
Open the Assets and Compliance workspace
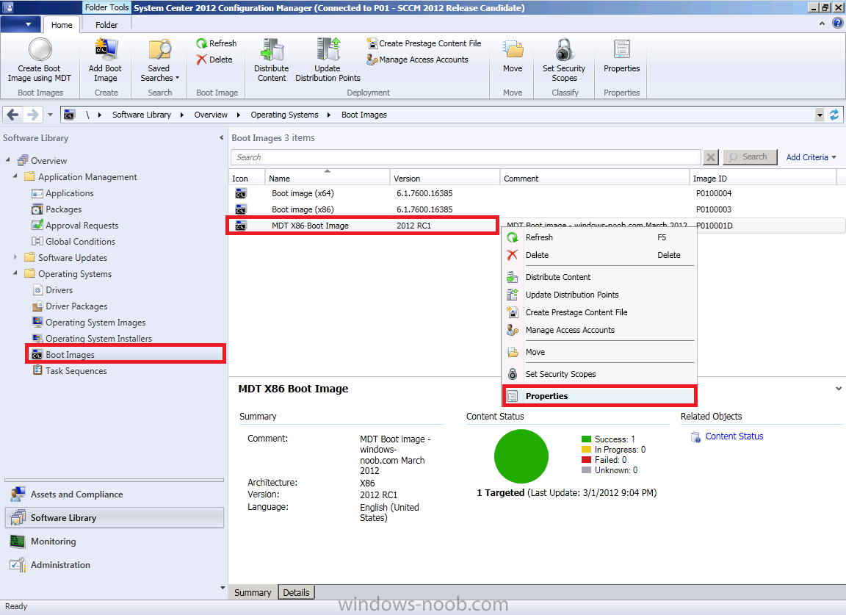[x=115, y=494]
